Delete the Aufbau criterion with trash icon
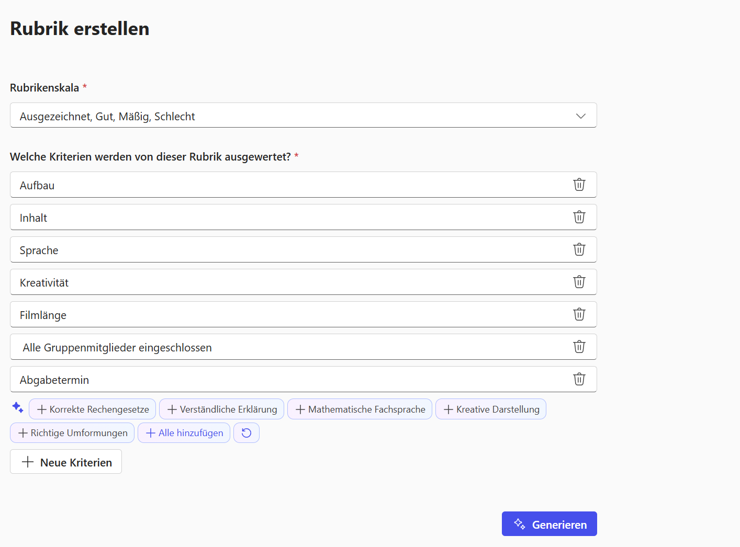This screenshot has width=740, height=547. (x=579, y=185)
